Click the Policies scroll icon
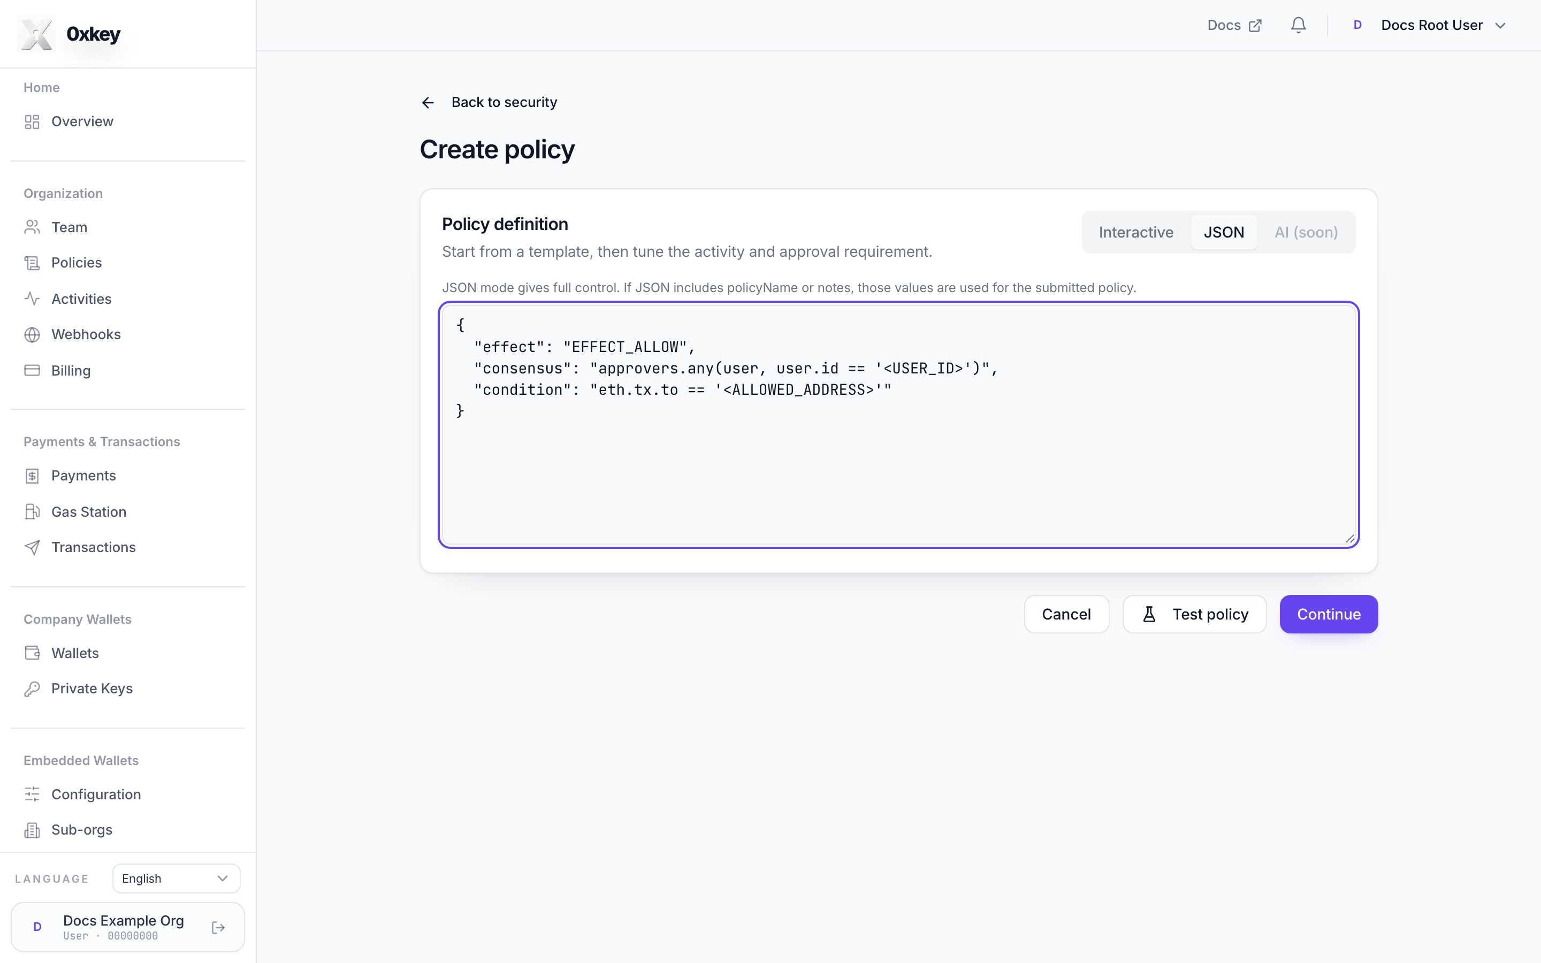The width and height of the screenshot is (1541, 963). coord(32,263)
